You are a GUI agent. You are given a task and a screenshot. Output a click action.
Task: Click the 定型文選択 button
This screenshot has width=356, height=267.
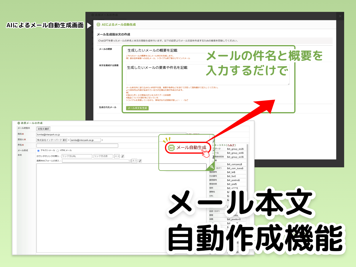43,129
